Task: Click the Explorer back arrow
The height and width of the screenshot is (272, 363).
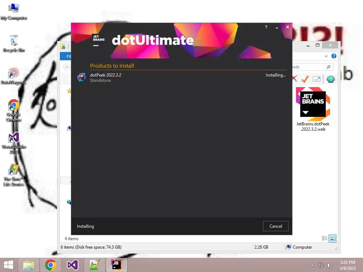Action: tap(67, 67)
